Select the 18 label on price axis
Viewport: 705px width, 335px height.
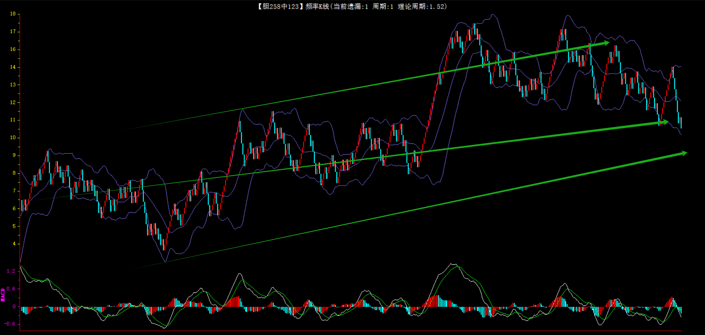click(x=13, y=14)
